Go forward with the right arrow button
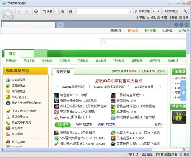 (27, 11)
